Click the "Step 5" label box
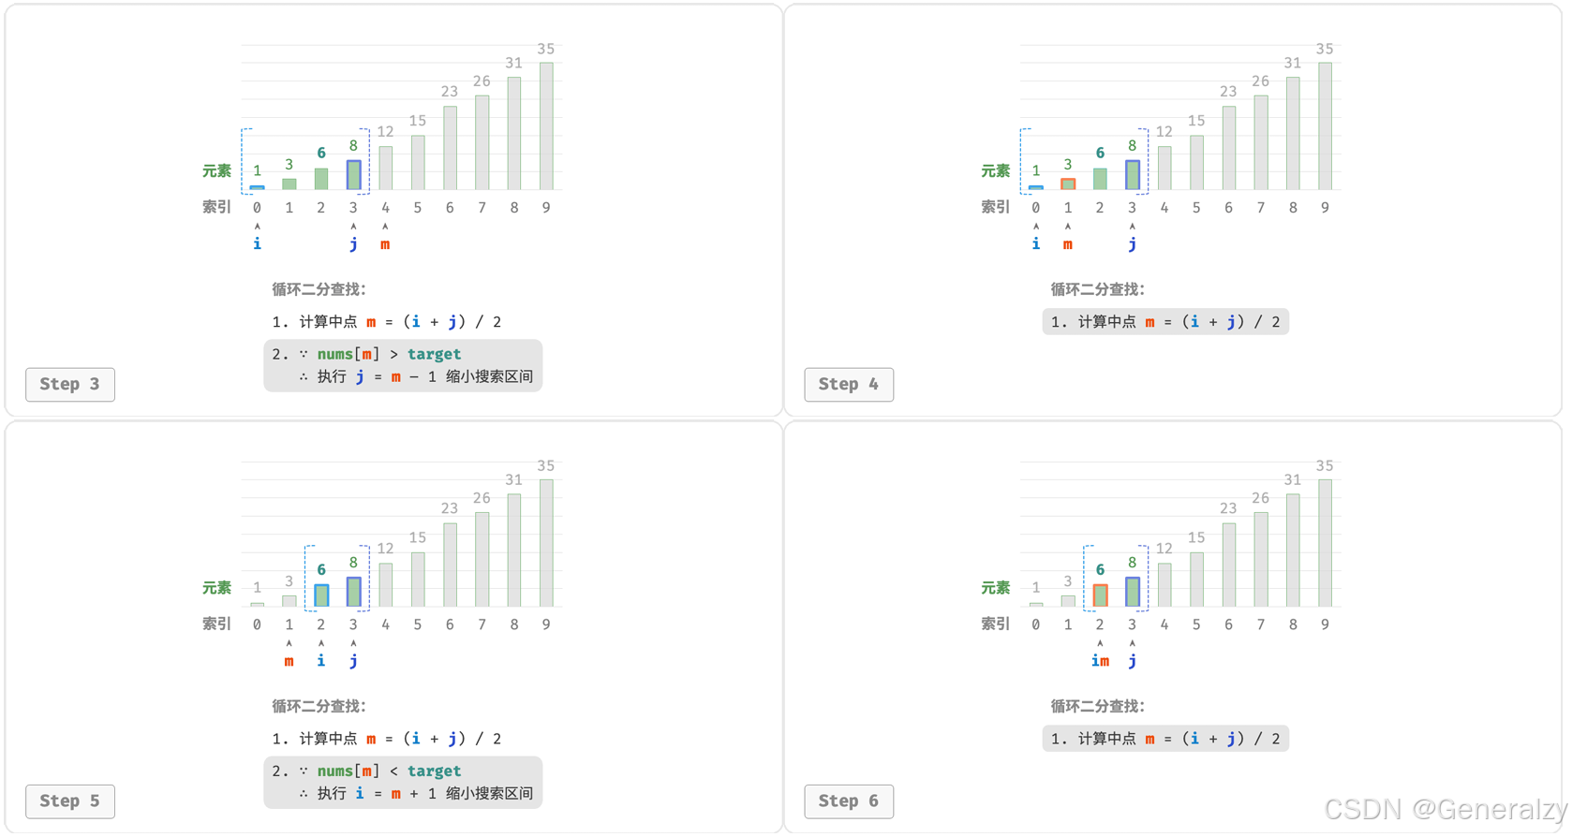 coord(70,800)
